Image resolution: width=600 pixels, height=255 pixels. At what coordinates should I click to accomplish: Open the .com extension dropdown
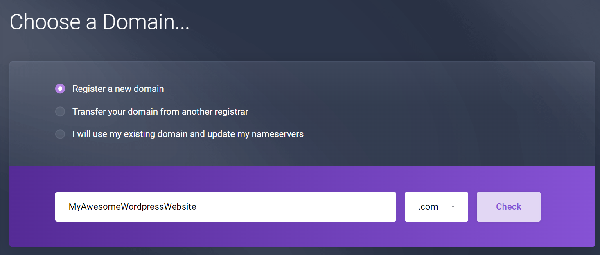click(436, 206)
